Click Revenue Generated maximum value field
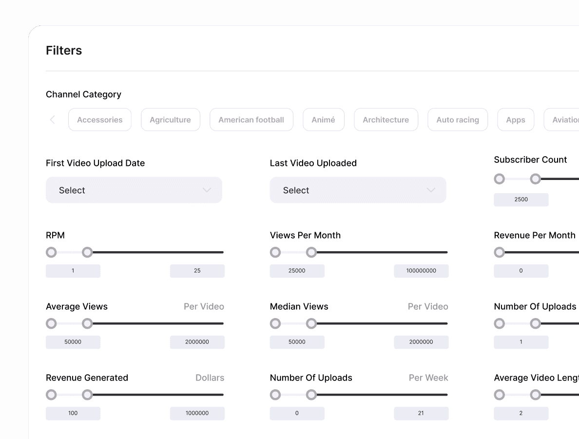 [197, 413]
